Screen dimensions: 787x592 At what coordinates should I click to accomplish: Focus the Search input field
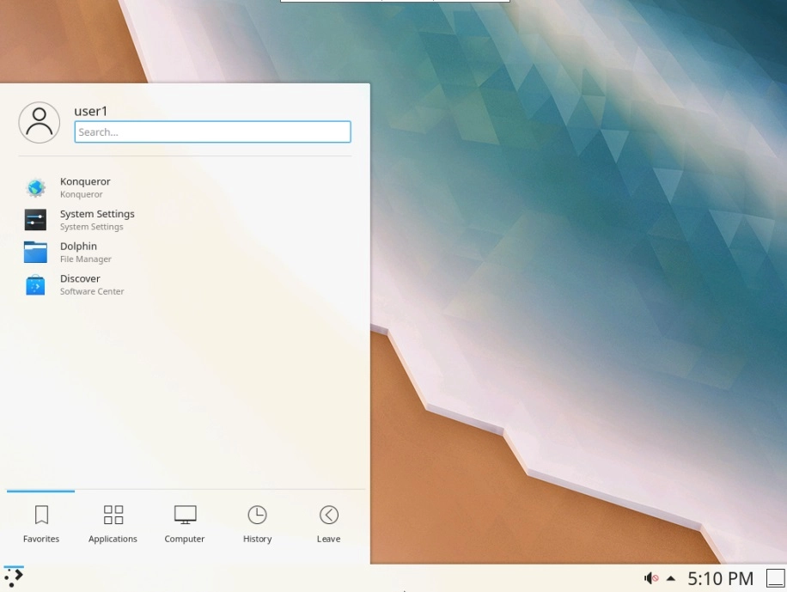[213, 132]
